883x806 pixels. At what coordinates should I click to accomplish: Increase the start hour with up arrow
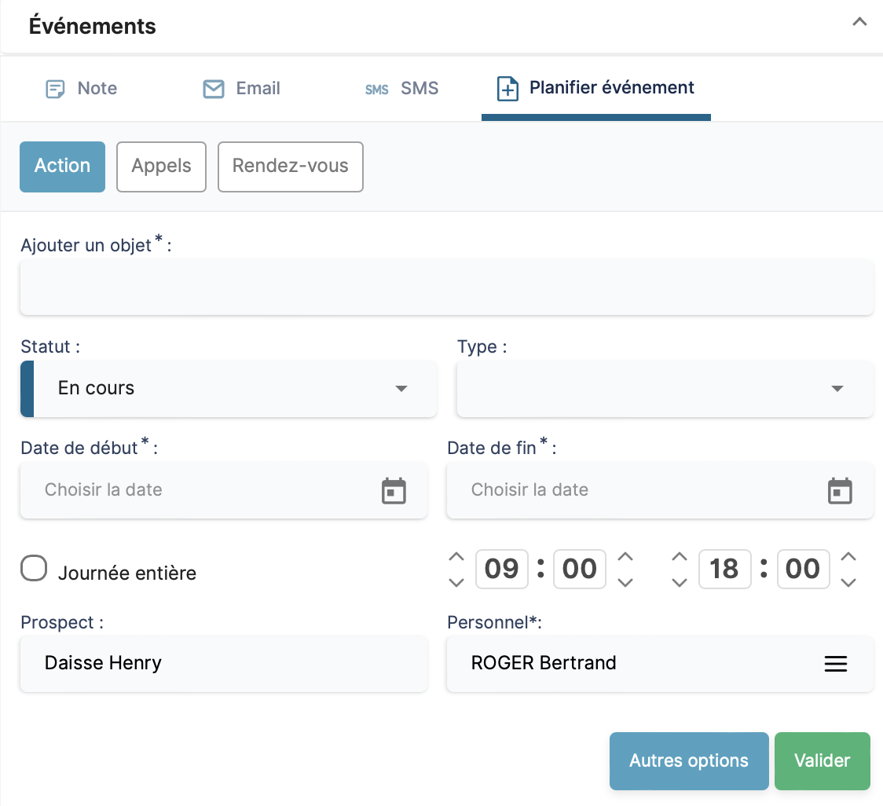456,556
